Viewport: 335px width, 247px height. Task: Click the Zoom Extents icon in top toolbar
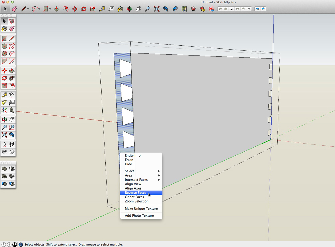[x=156, y=9]
